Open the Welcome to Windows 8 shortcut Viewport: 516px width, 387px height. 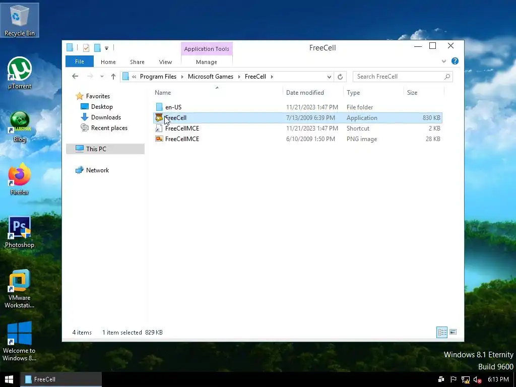tap(20, 342)
